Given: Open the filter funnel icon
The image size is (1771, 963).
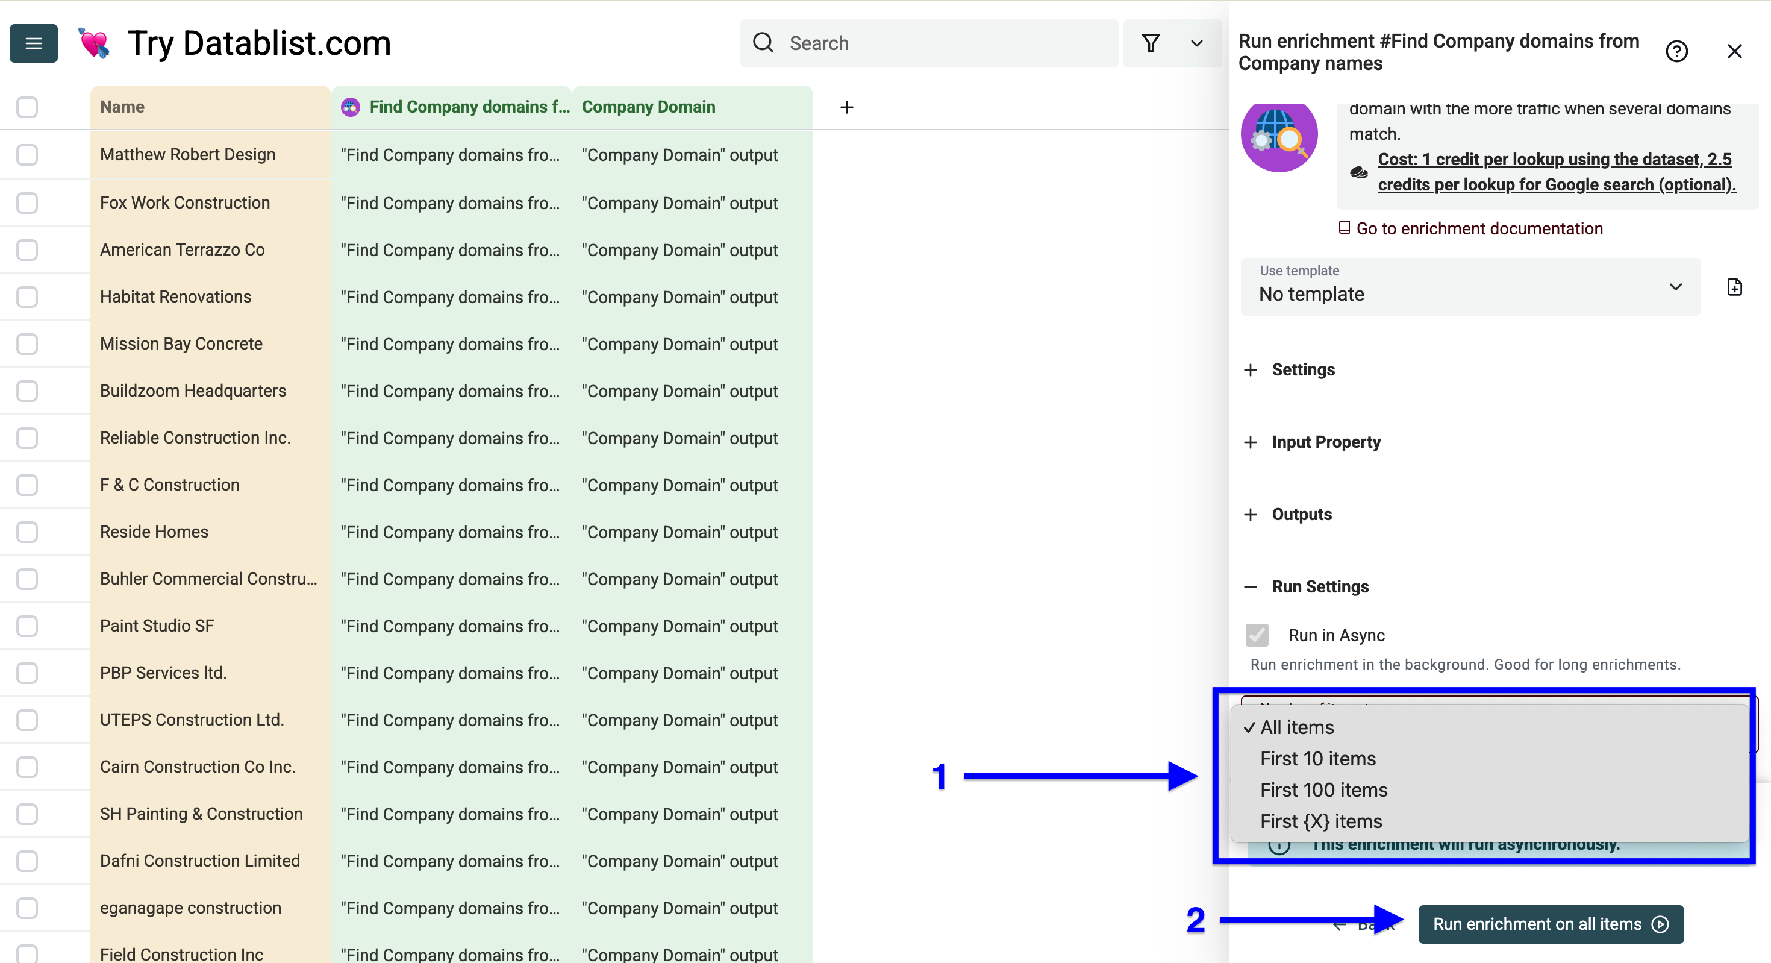Looking at the screenshot, I should tap(1151, 43).
